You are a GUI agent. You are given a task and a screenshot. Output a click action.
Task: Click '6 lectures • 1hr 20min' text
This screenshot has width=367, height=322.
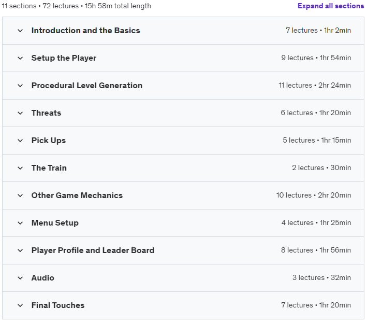[316, 113]
